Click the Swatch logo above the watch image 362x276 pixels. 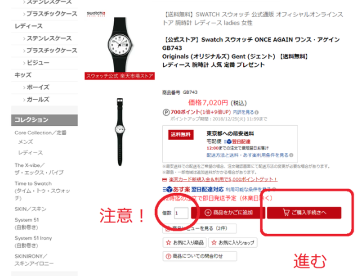(96, 14)
